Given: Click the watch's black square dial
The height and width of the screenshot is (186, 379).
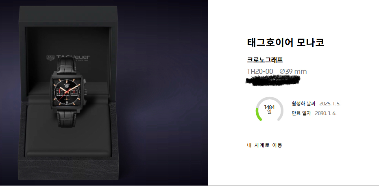Looking at the screenshot, I should tap(67, 92).
